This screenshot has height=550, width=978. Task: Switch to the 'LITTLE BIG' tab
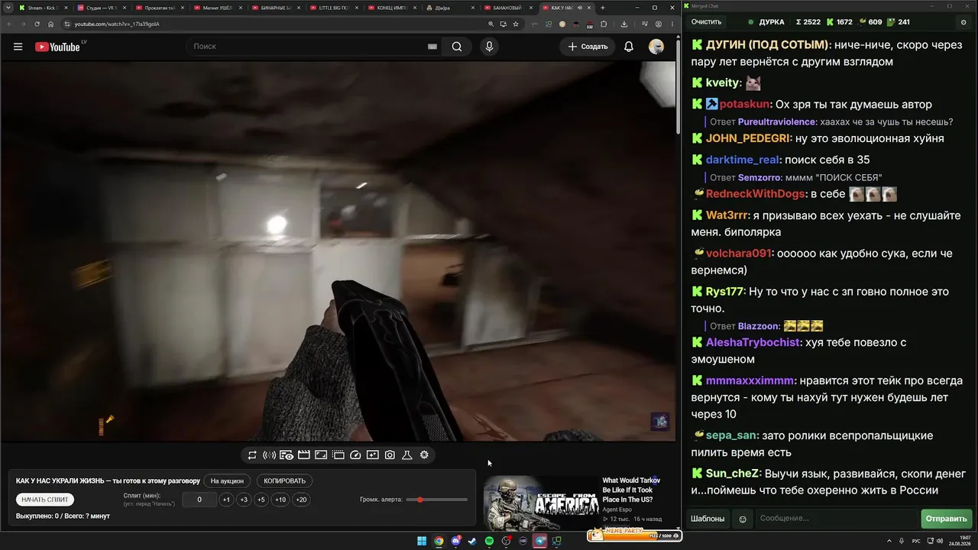334,8
